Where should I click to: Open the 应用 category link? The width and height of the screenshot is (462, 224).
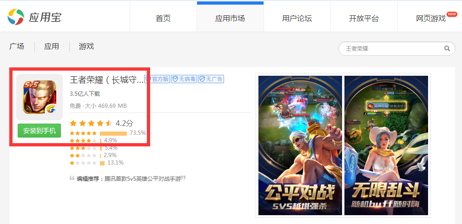coord(52,46)
